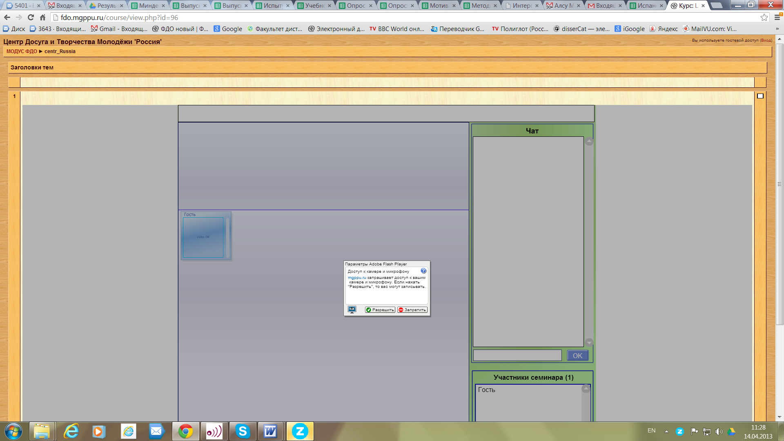784x441 pixels.
Task: Open Microsoft Word from taskbar
Action: click(x=270, y=431)
